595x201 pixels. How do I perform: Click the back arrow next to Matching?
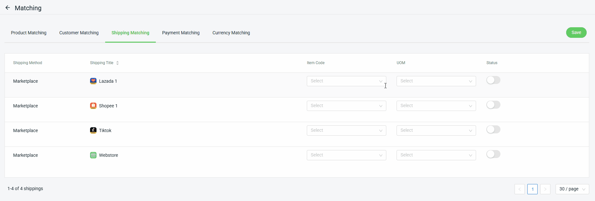(8, 8)
